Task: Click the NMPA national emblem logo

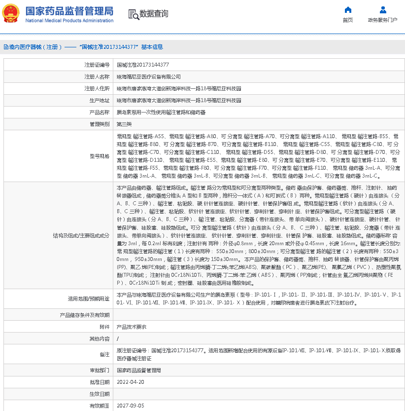Action: coord(11,13)
